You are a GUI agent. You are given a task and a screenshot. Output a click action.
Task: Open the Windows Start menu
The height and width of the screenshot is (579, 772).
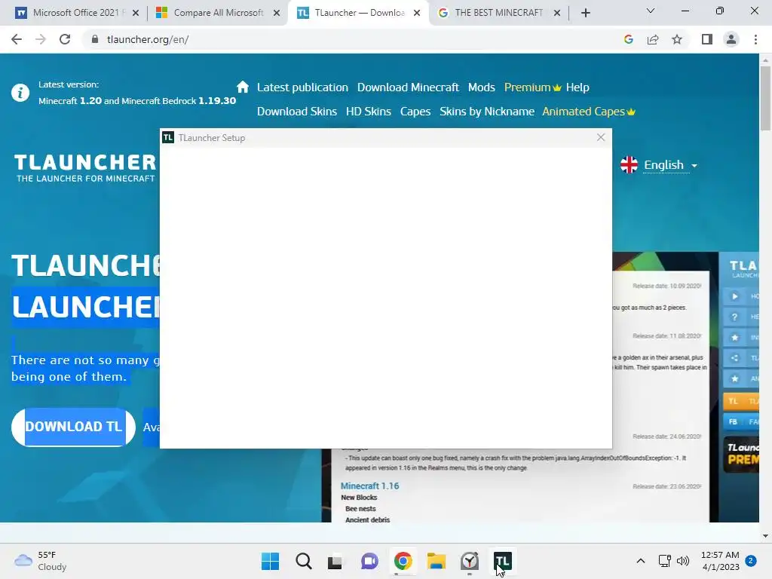[x=270, y=561]
